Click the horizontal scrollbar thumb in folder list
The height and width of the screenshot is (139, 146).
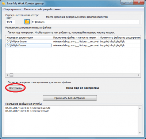(11, 75)
